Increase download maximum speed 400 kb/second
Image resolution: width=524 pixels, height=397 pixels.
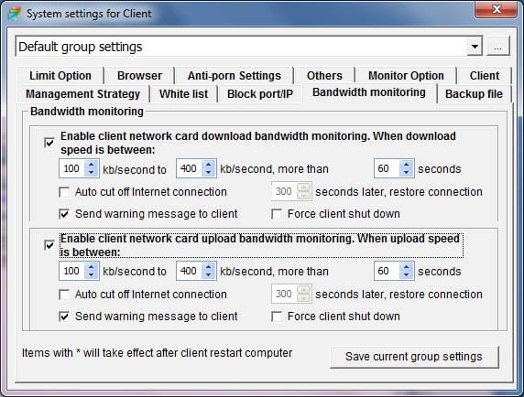tap(209, 164)
